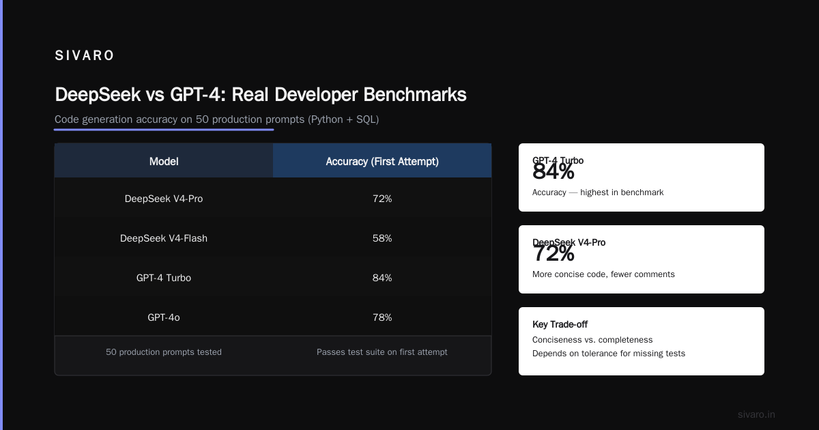819x430 pixels.
Task: Click the 84% accuracy table cell
Action: tap(382, 278)
